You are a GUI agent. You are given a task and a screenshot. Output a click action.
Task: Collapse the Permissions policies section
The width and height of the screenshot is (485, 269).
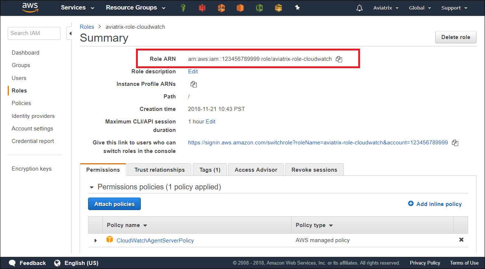click(91, 187)
